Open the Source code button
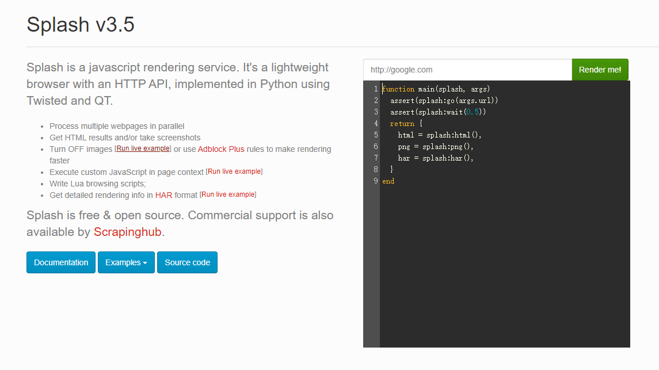Screen dimensions: 659x370 [188, 262]
